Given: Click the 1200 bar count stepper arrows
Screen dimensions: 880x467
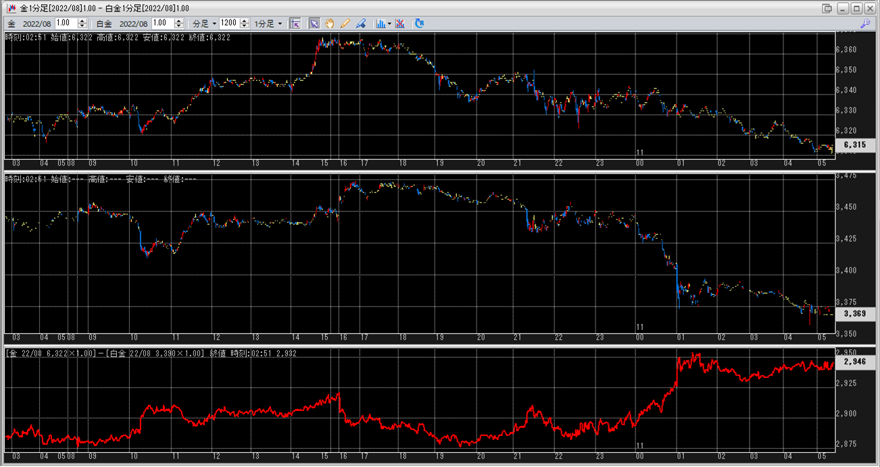Looking at the screenshot, I should coord(243,23).
